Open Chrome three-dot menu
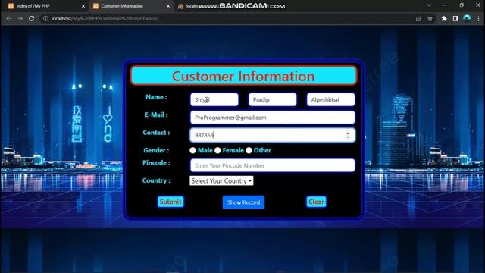Screen dimensions: 485x273 pos(478,18)
